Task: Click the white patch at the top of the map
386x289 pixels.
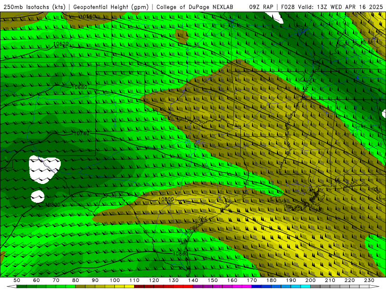Action: 275,17
